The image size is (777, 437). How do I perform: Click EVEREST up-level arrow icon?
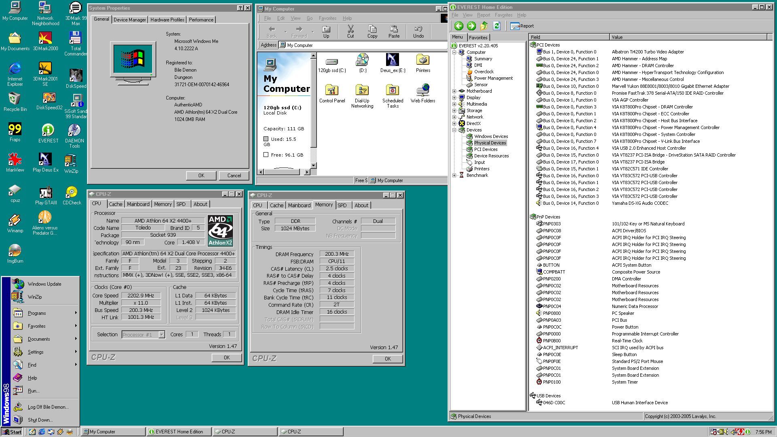click(x=484, y=26)
